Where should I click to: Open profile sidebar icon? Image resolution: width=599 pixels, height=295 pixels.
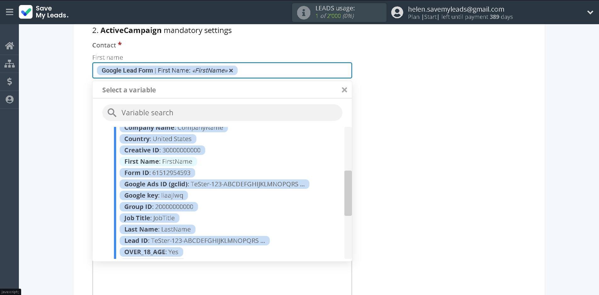[x=9, y=100]
